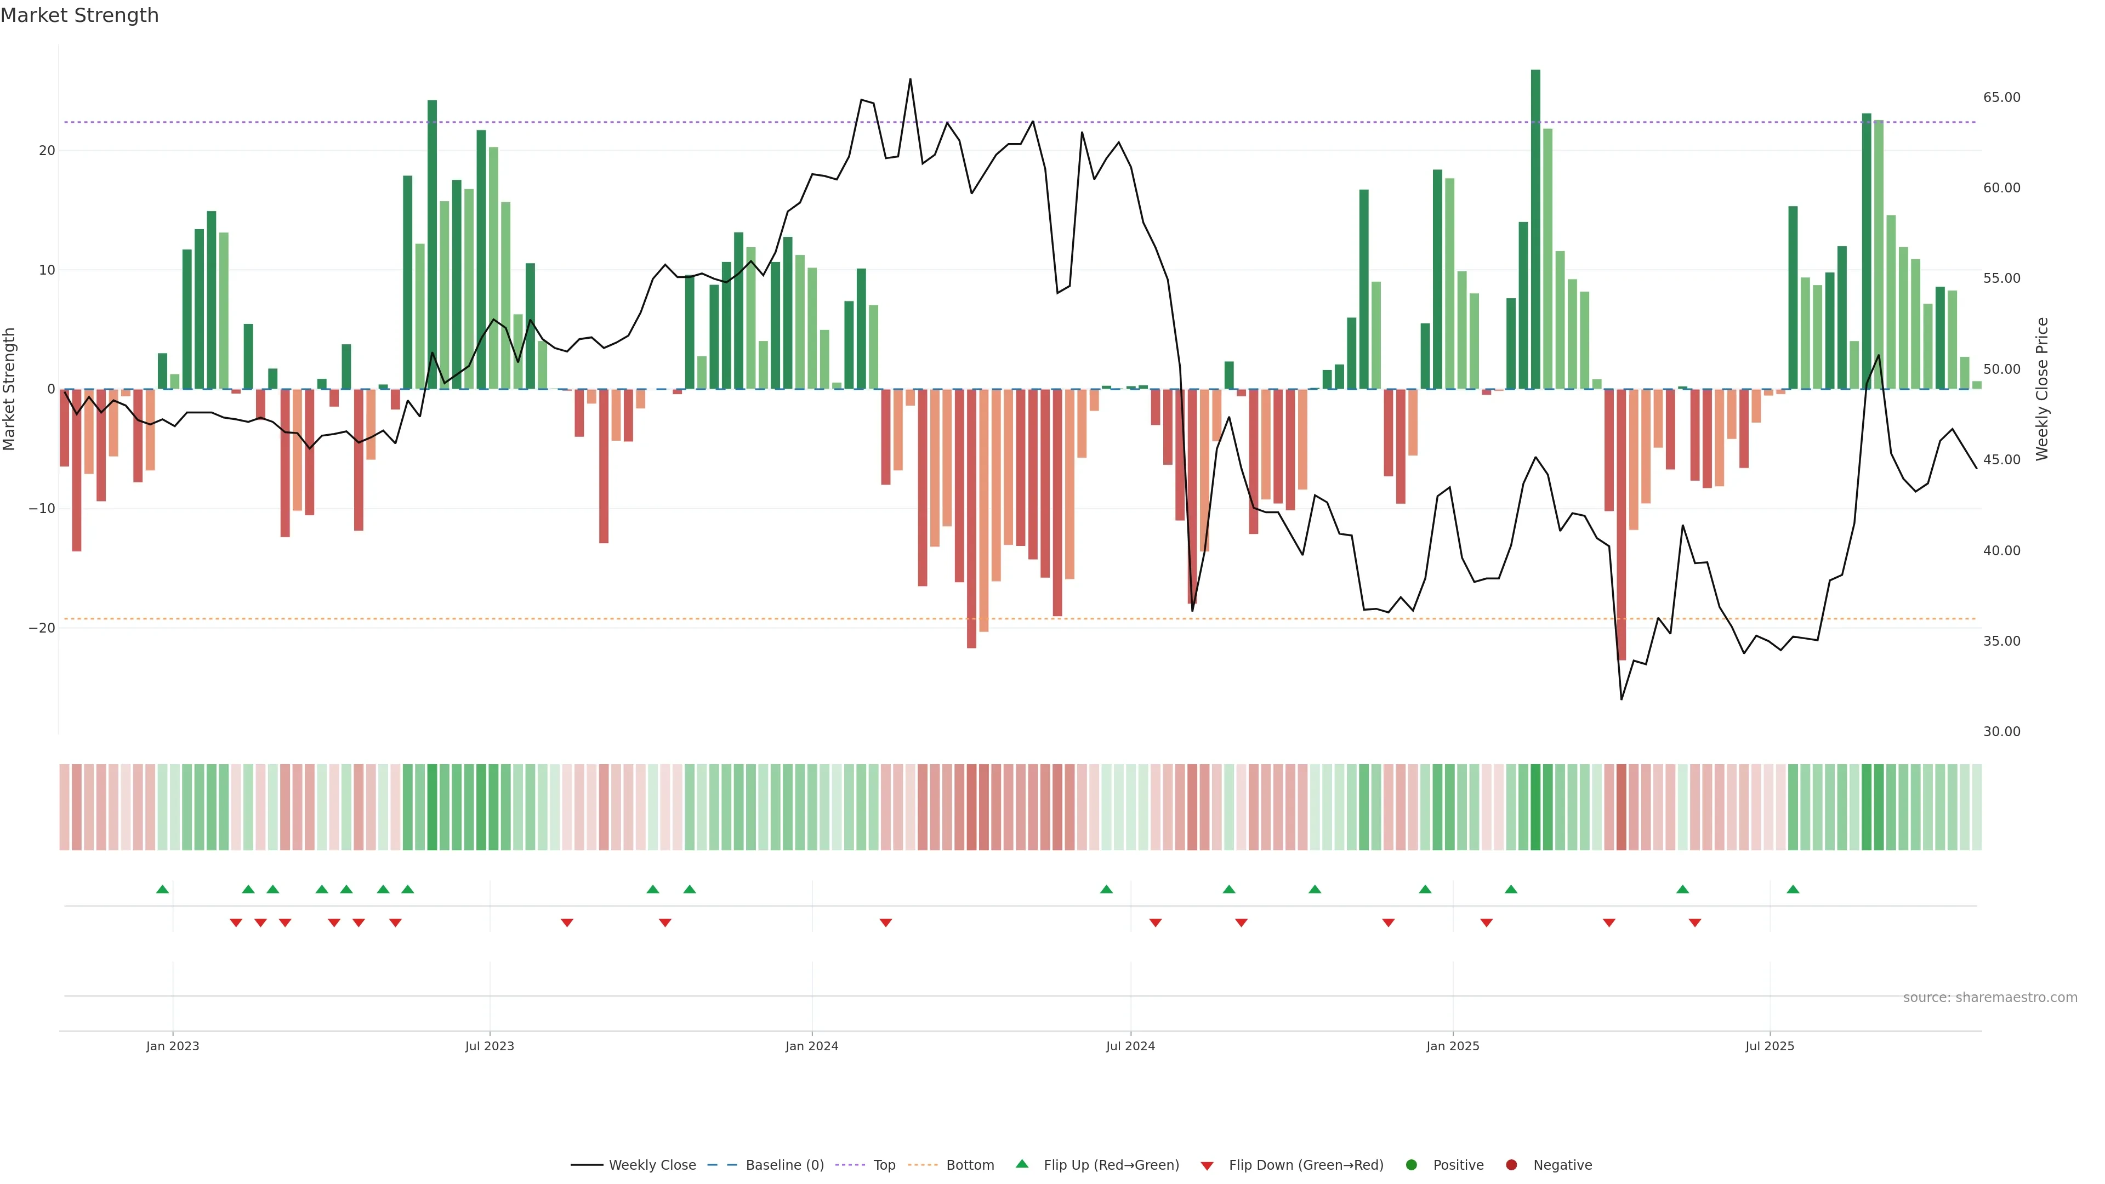Click the Jul 2024 x-axis label
The image size is (2105, 1184).
pos(1130,1046)
